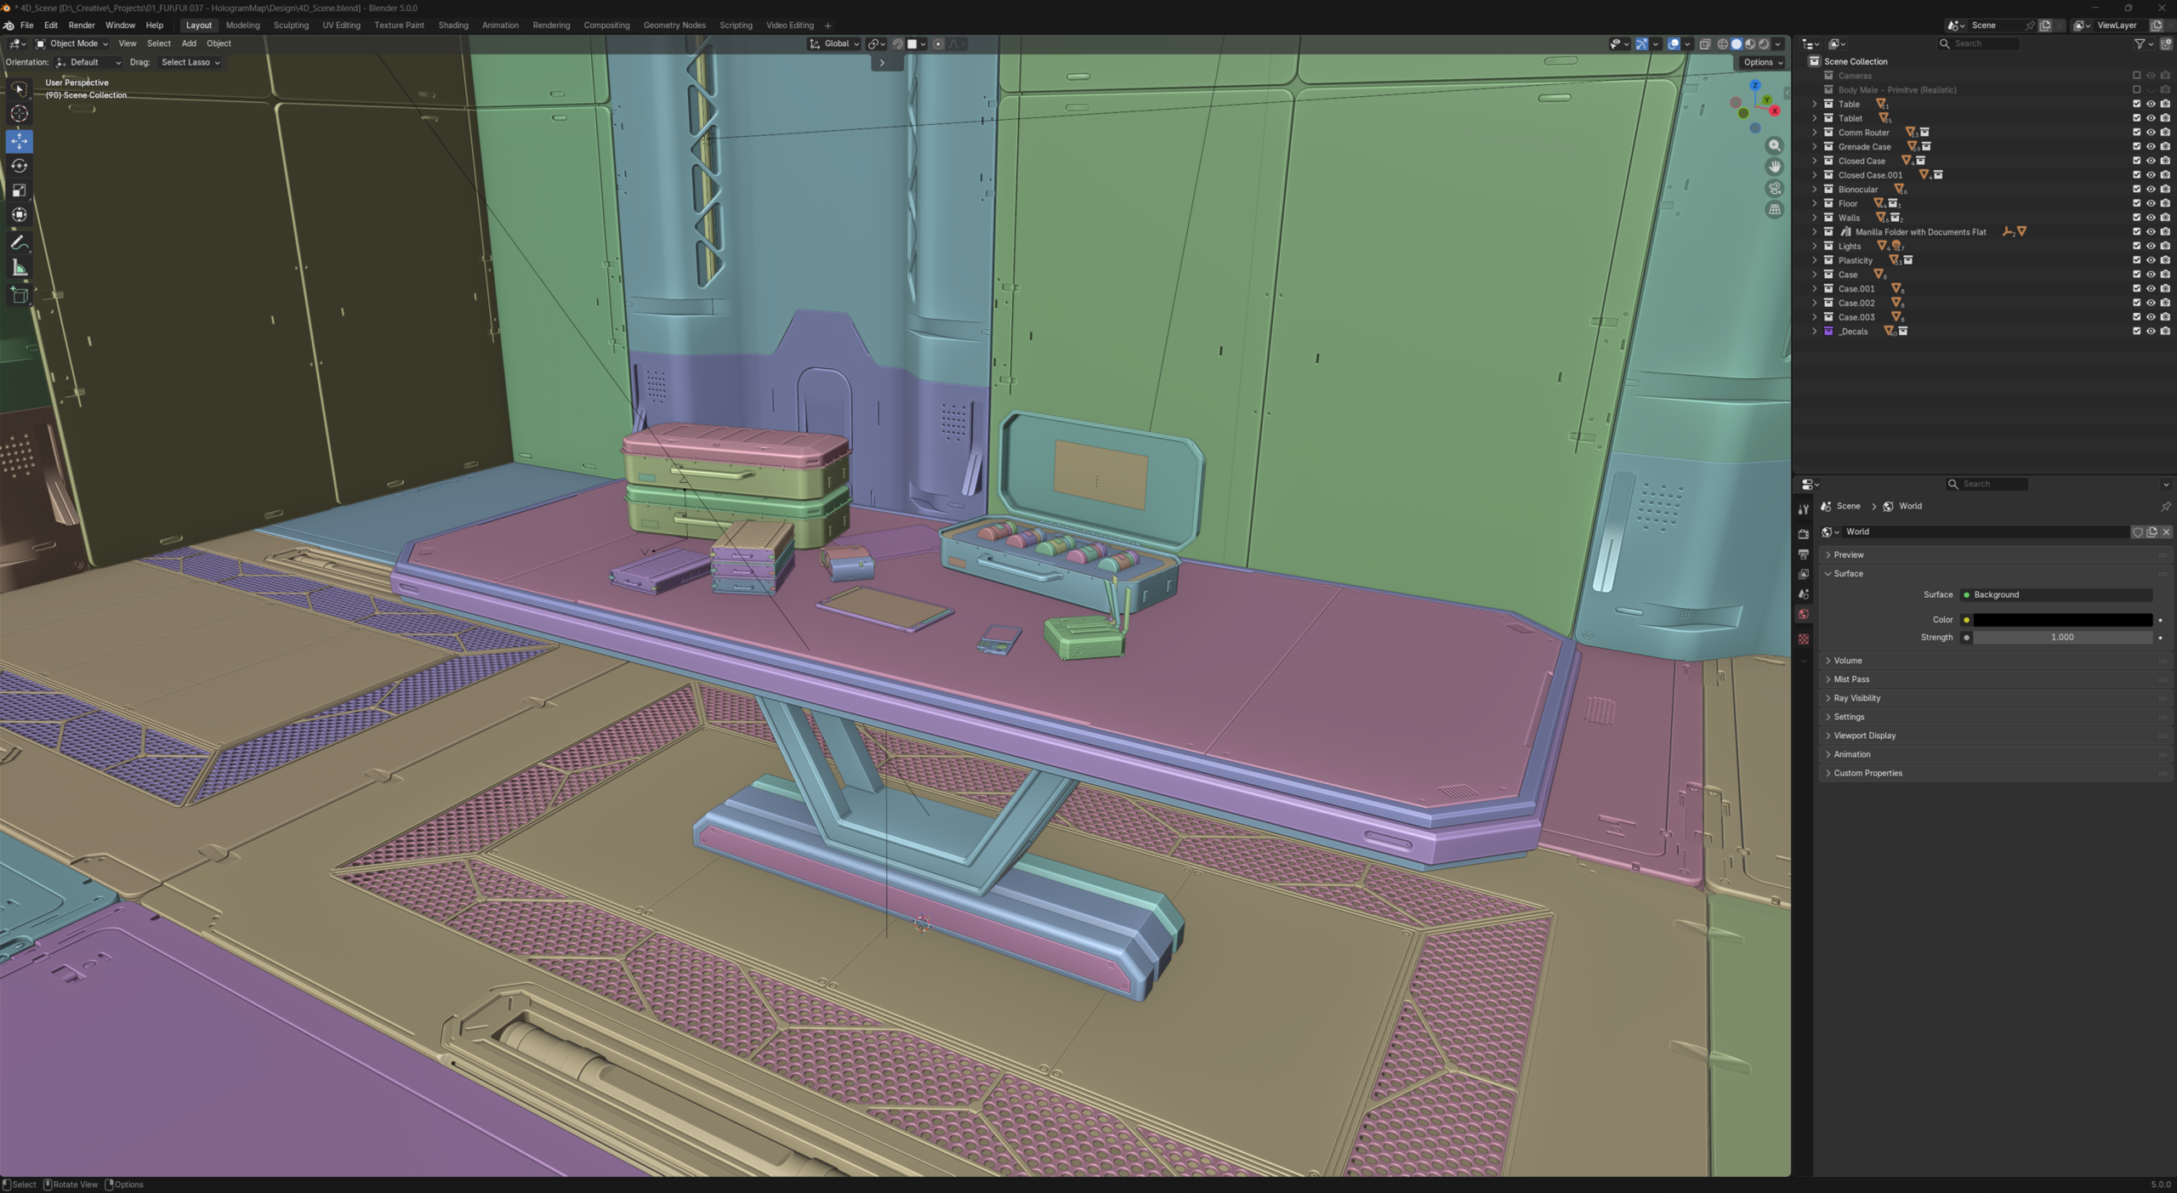2177x1193 pixels.
Task: Open the Select Lasso drag dropdown
Action: pos(190,63)
